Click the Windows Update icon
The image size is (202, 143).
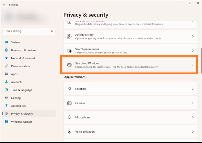(6, 122)
